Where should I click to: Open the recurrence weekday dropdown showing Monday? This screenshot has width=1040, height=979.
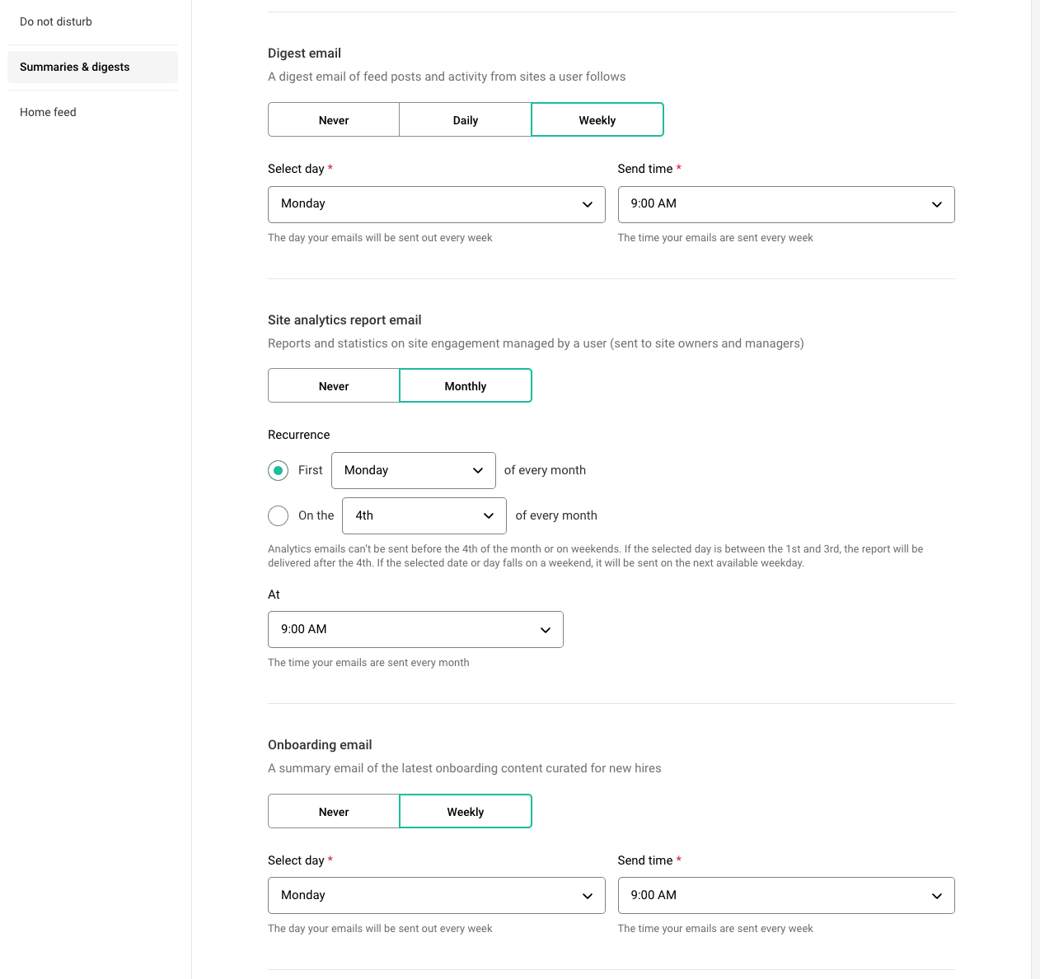click(x=413, y=470)
